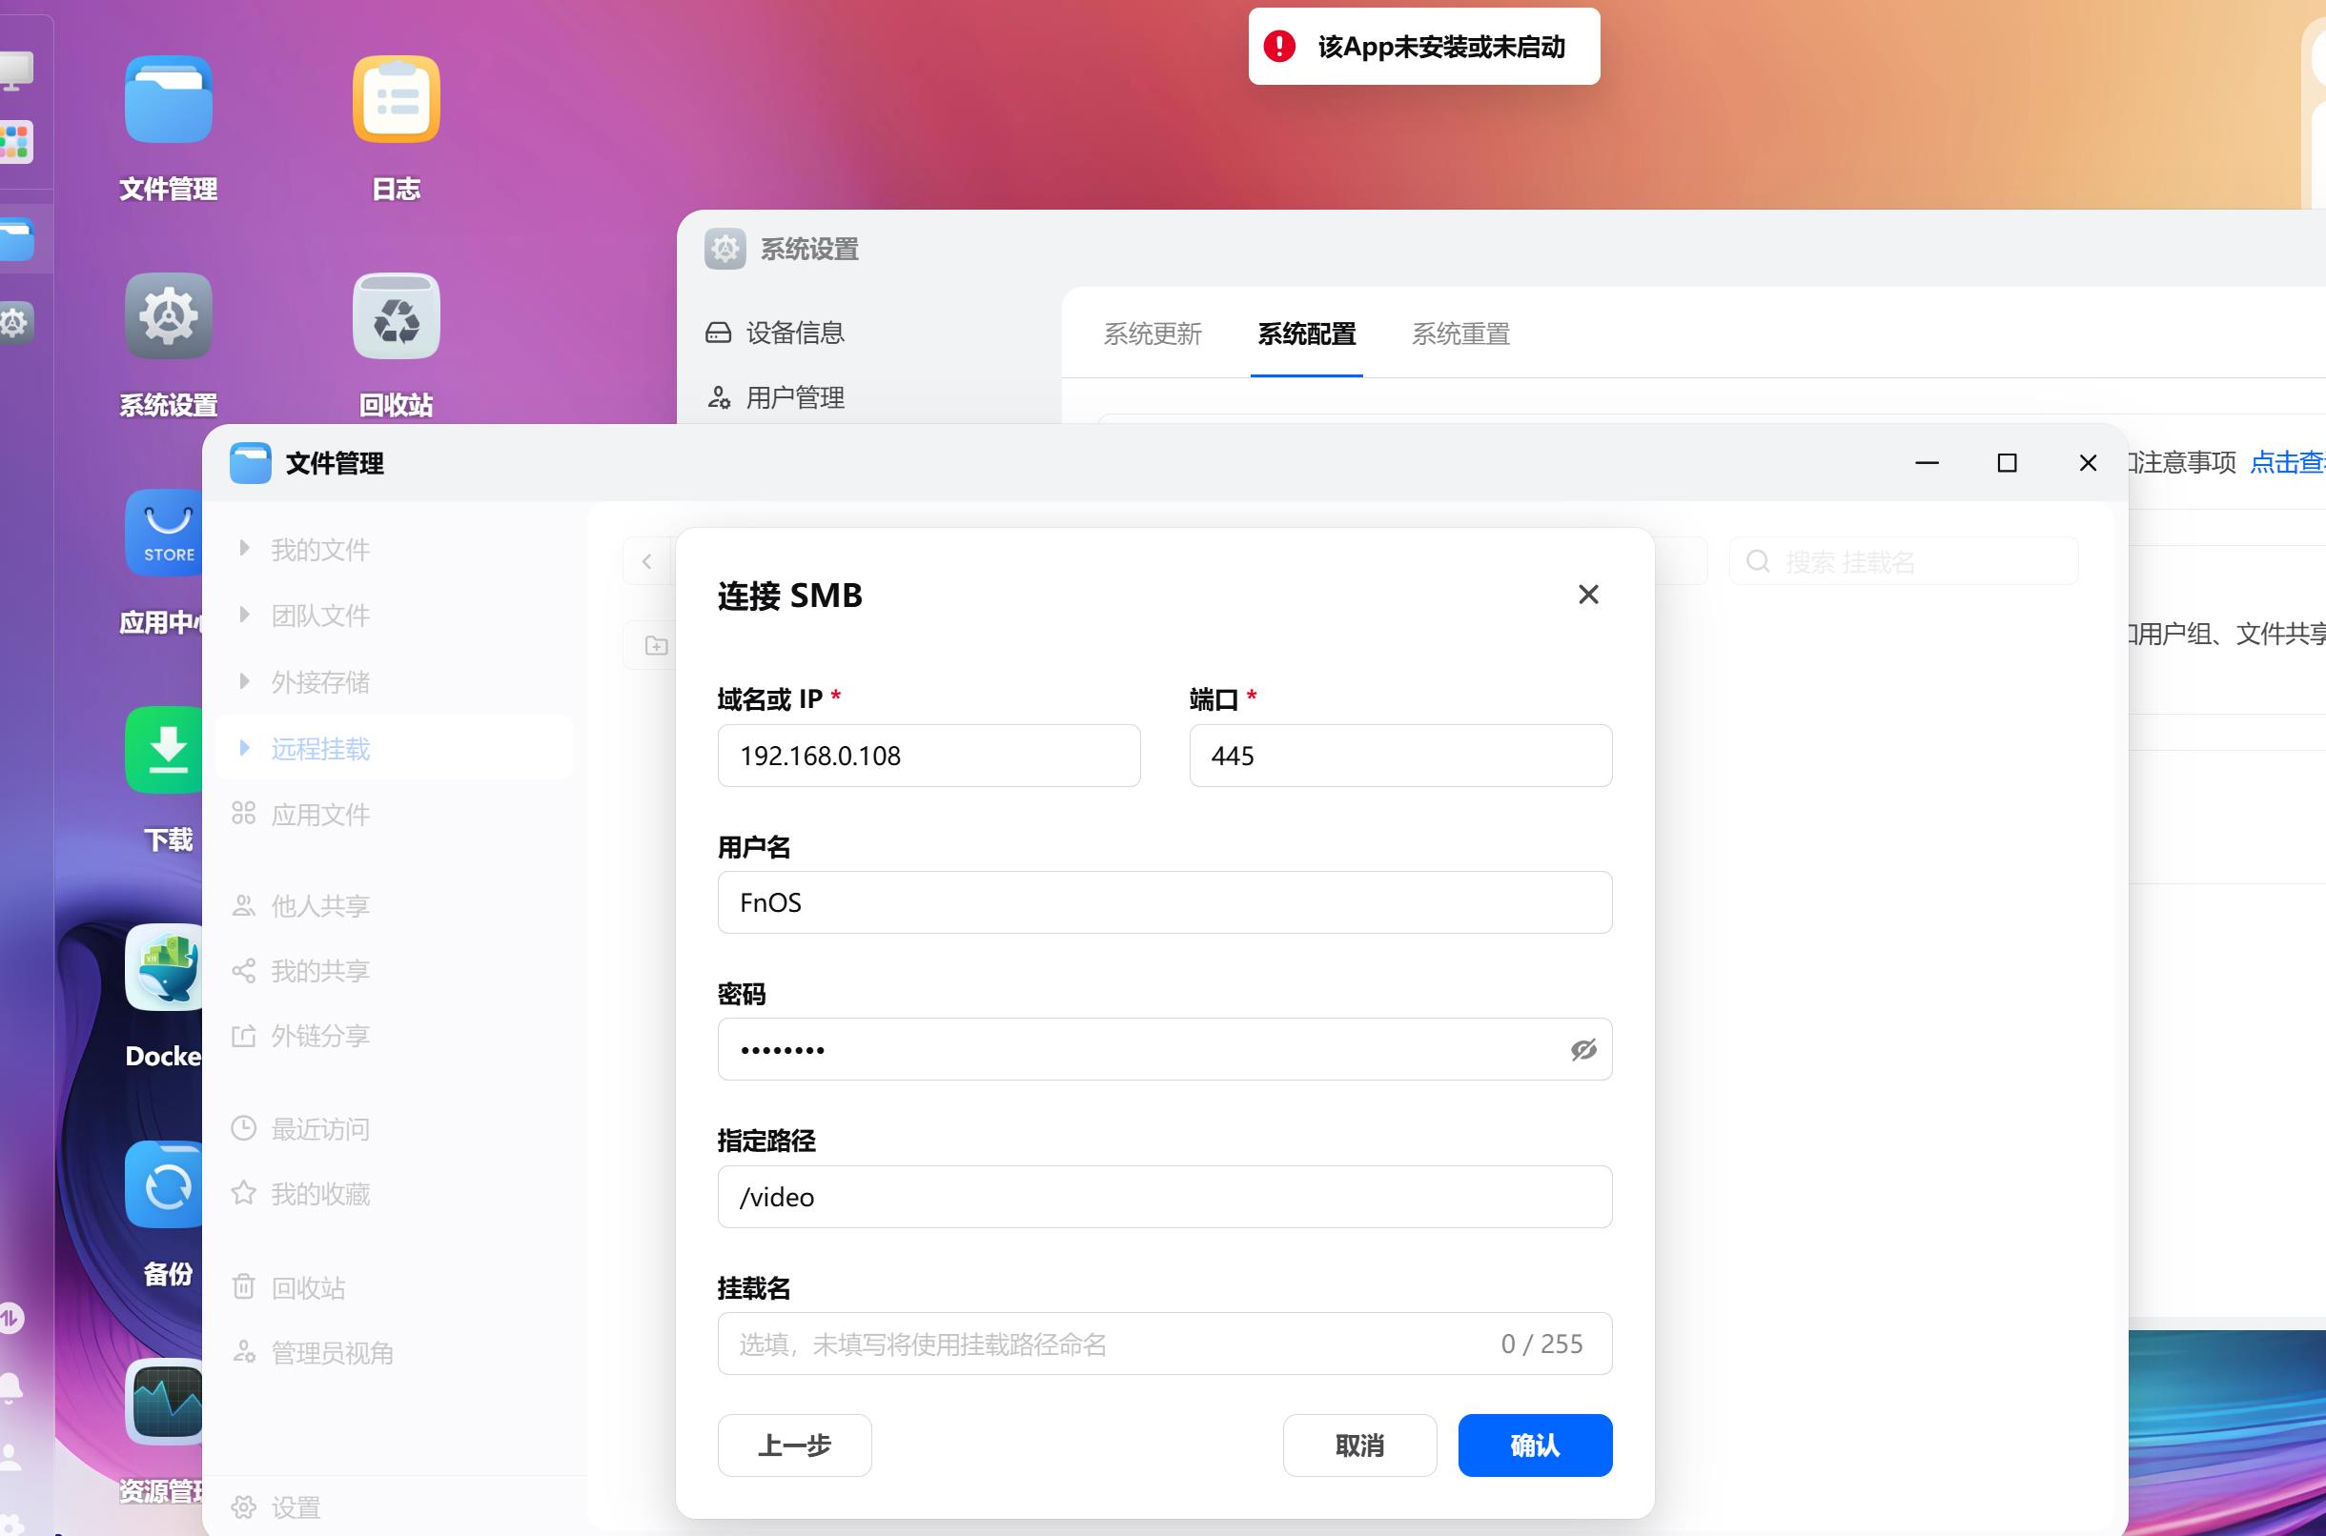Toggle password visibility with the eye icon
Screen dimensions: 2326x1536
point(1584,1049)
